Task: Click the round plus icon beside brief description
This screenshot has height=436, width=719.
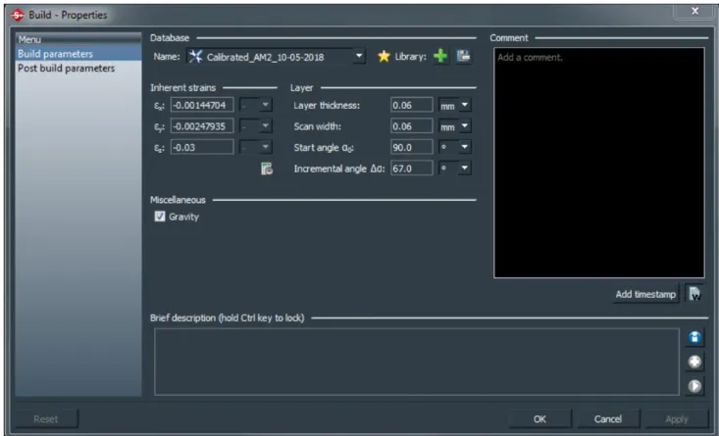Action: click(694, 363)
